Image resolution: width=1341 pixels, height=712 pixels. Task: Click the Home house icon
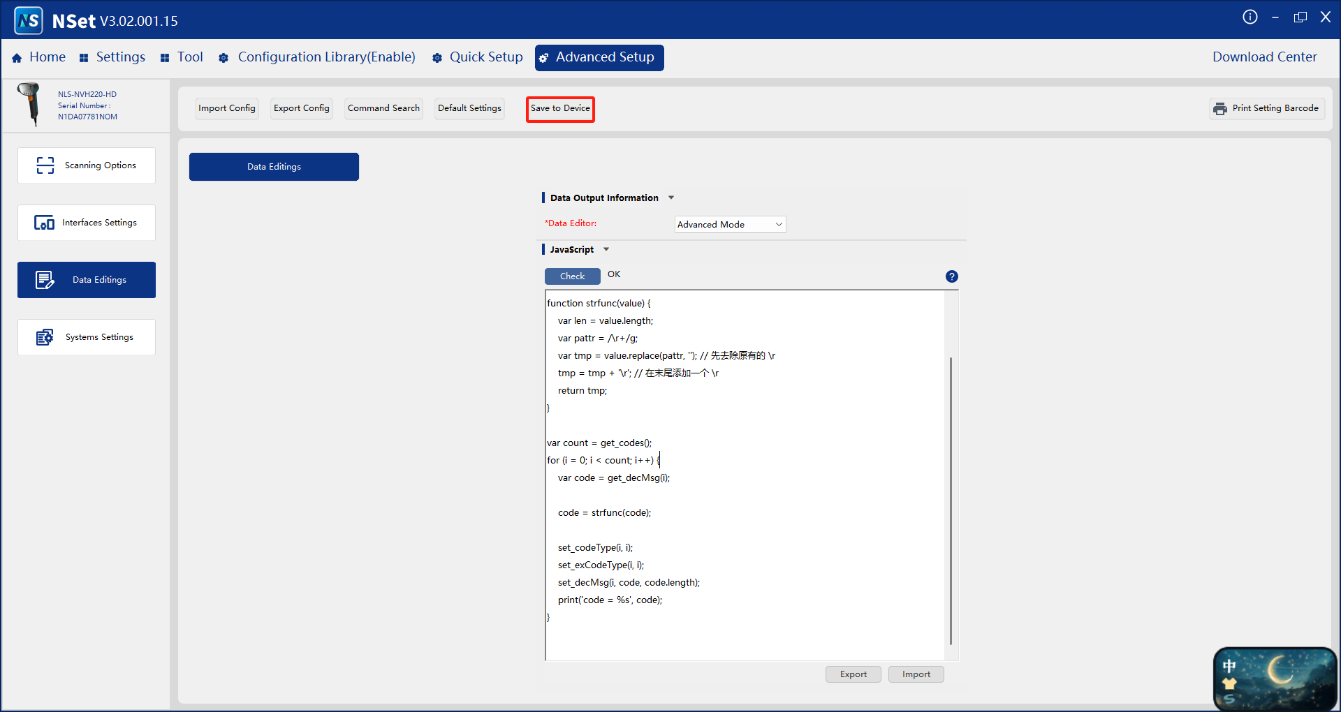tap(17, 58)
